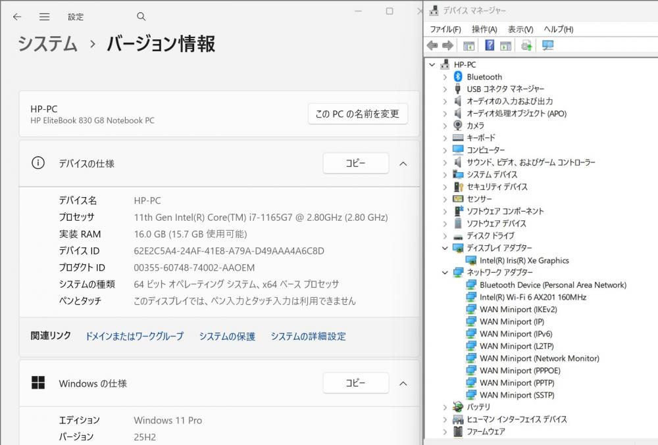Click コピー button for デバイスの仕様

click(x=355, y=163)
